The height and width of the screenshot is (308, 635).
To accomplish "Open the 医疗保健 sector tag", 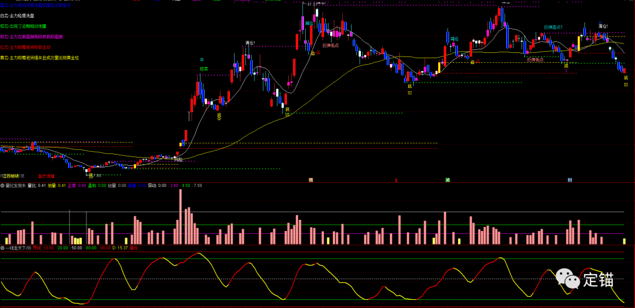I will (x=46, y=176).
